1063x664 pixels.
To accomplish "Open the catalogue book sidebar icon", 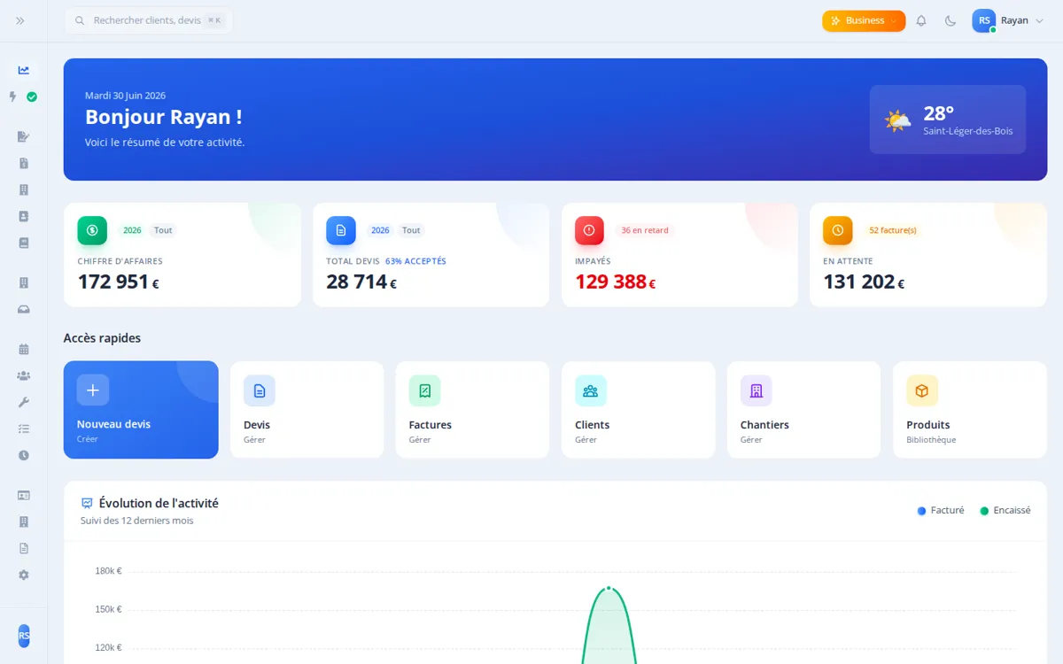I will tap(24, 243).
